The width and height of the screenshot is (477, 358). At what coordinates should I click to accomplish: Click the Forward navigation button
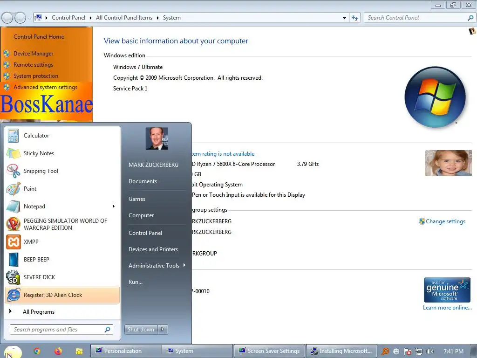[x=20, y=18]
